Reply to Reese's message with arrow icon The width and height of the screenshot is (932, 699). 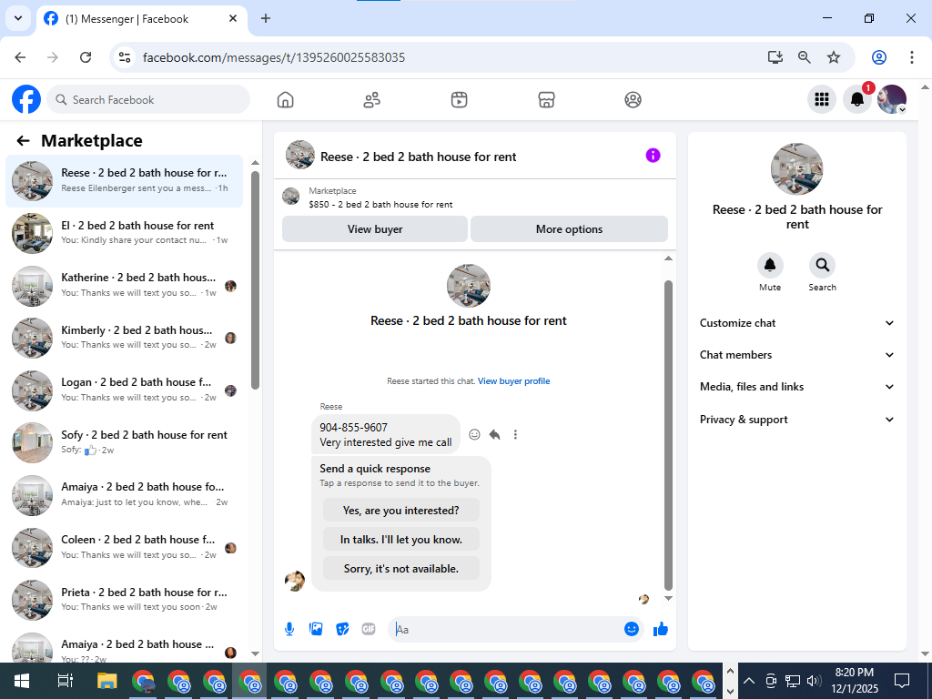point(494,434)
